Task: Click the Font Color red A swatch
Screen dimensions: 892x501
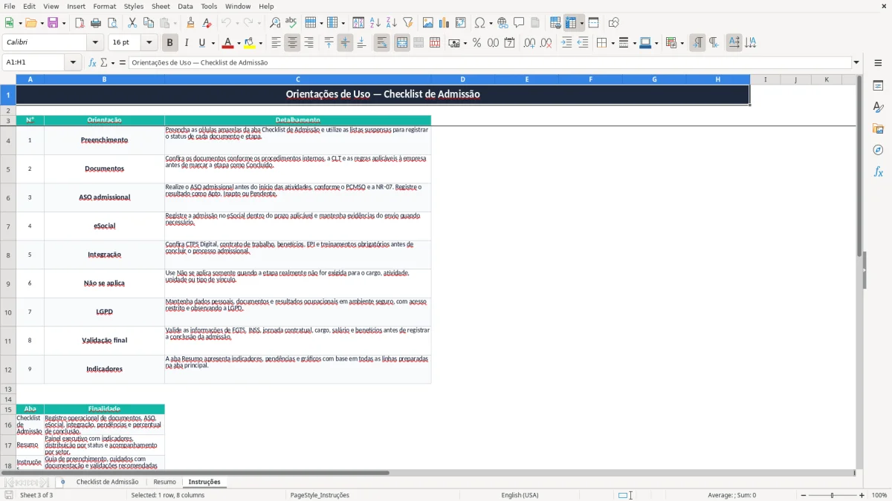Action: click(227, 43)
